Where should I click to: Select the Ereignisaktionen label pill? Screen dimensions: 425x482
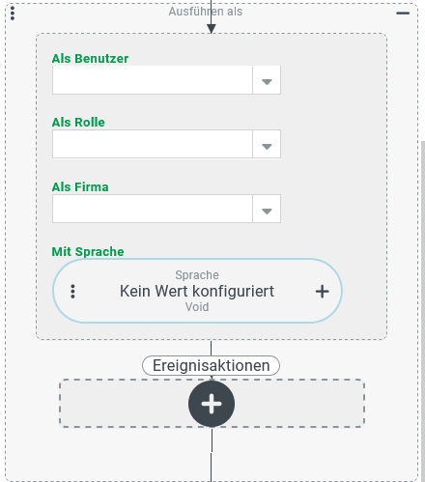click(x=211, y=365)
